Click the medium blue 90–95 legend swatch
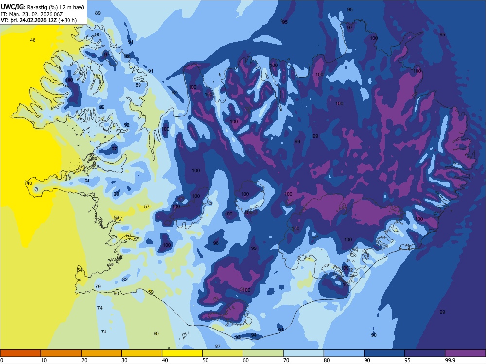 coord(384,353)
